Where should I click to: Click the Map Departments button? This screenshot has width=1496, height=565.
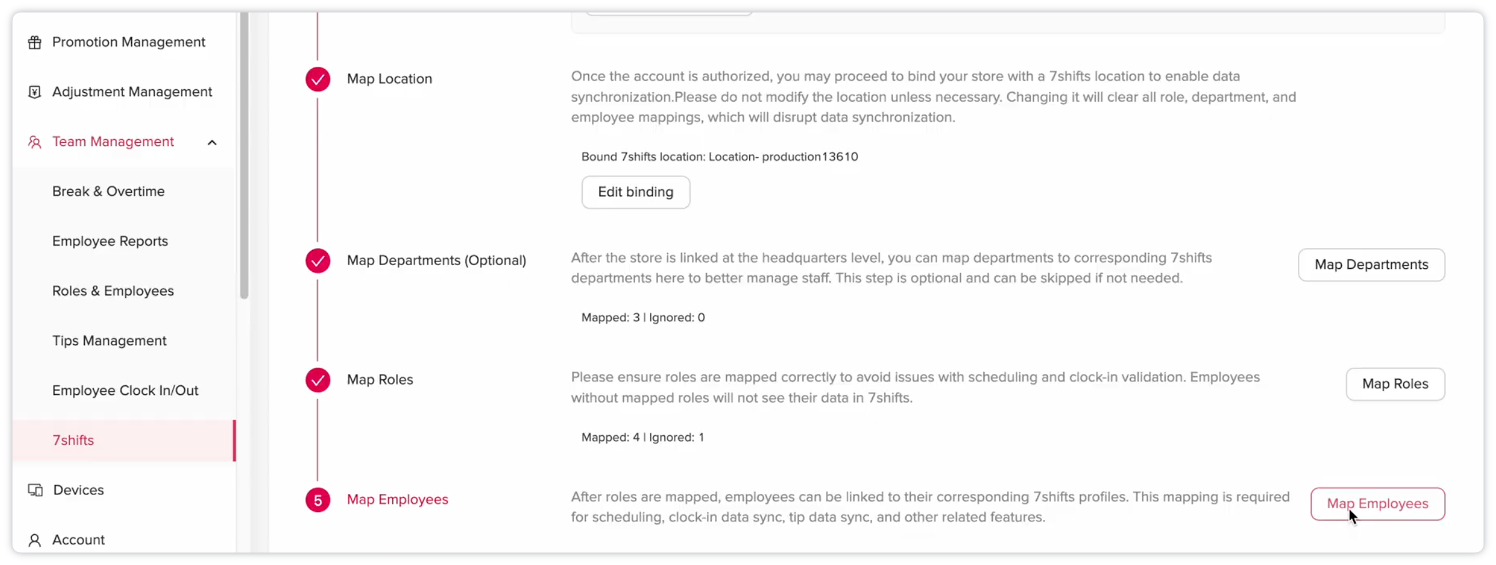(x=1371, y=265)
